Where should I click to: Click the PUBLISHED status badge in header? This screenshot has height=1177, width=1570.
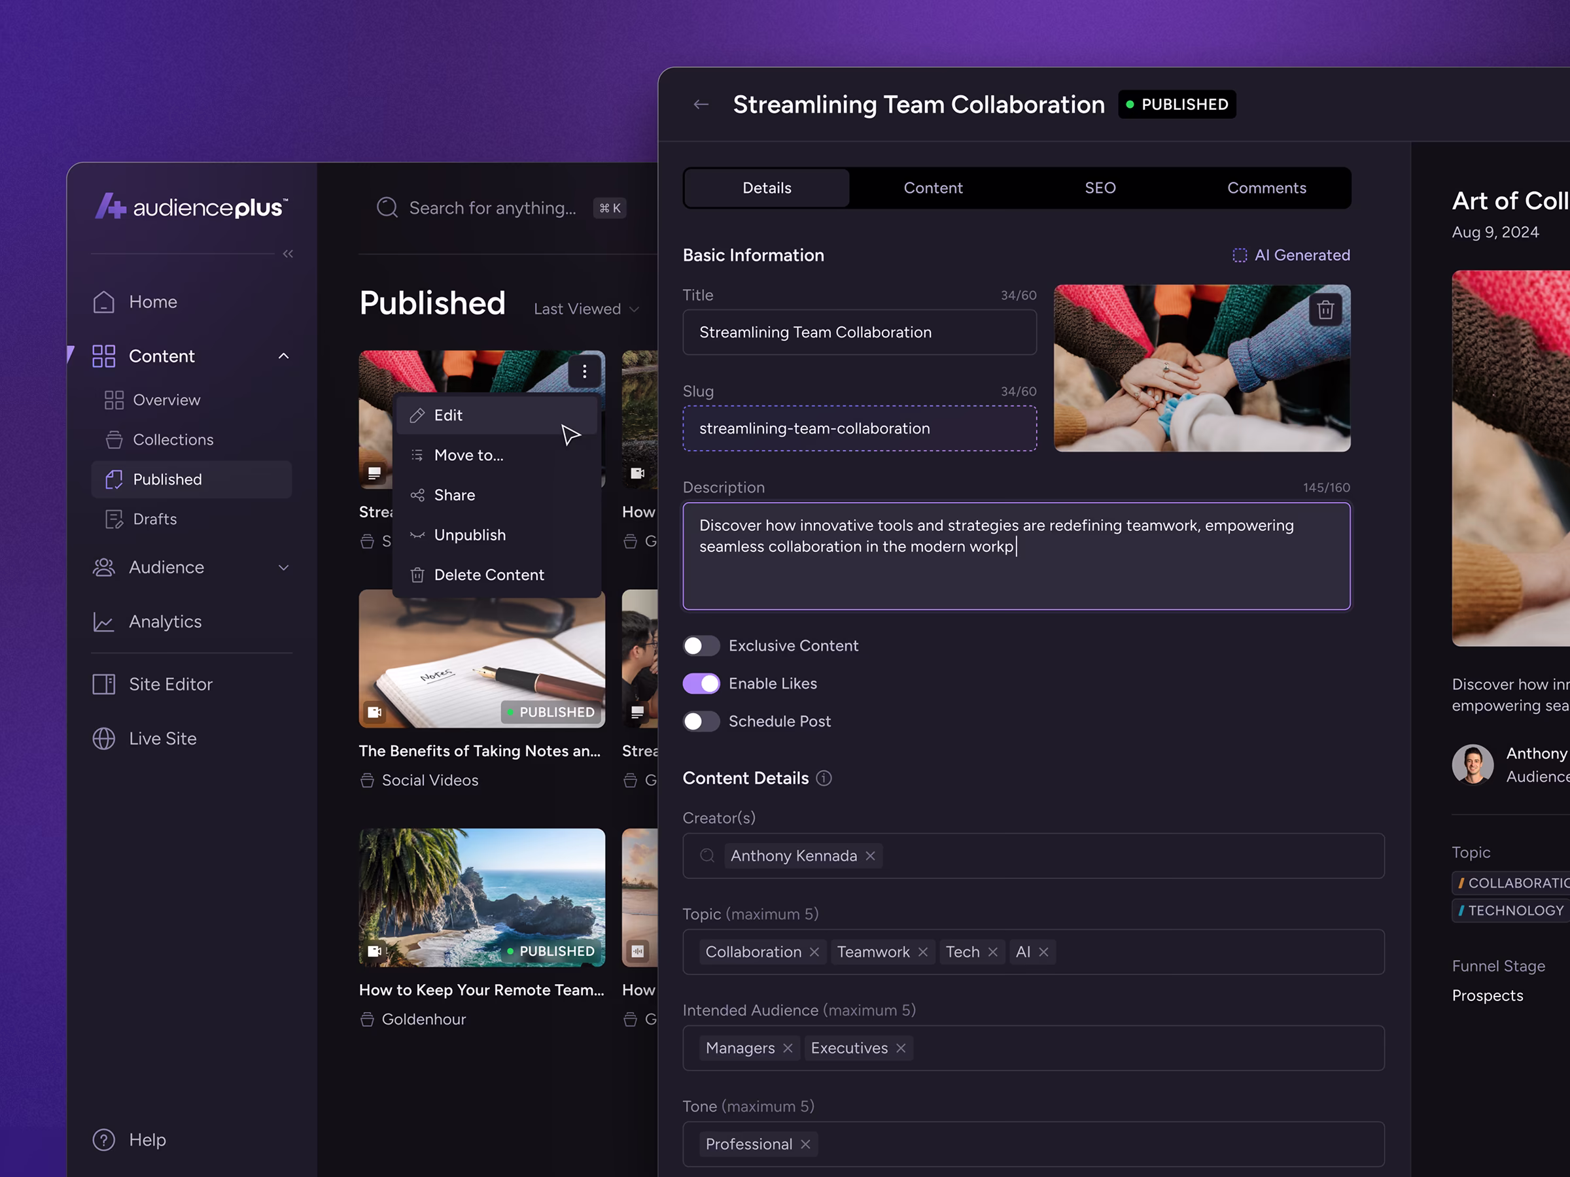[1177, 104]
